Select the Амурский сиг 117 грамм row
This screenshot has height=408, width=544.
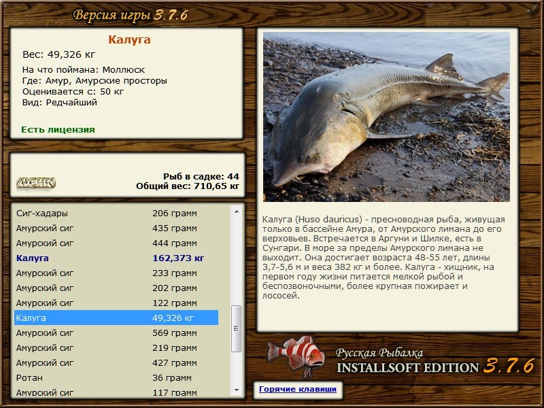(x=116, y=392)
